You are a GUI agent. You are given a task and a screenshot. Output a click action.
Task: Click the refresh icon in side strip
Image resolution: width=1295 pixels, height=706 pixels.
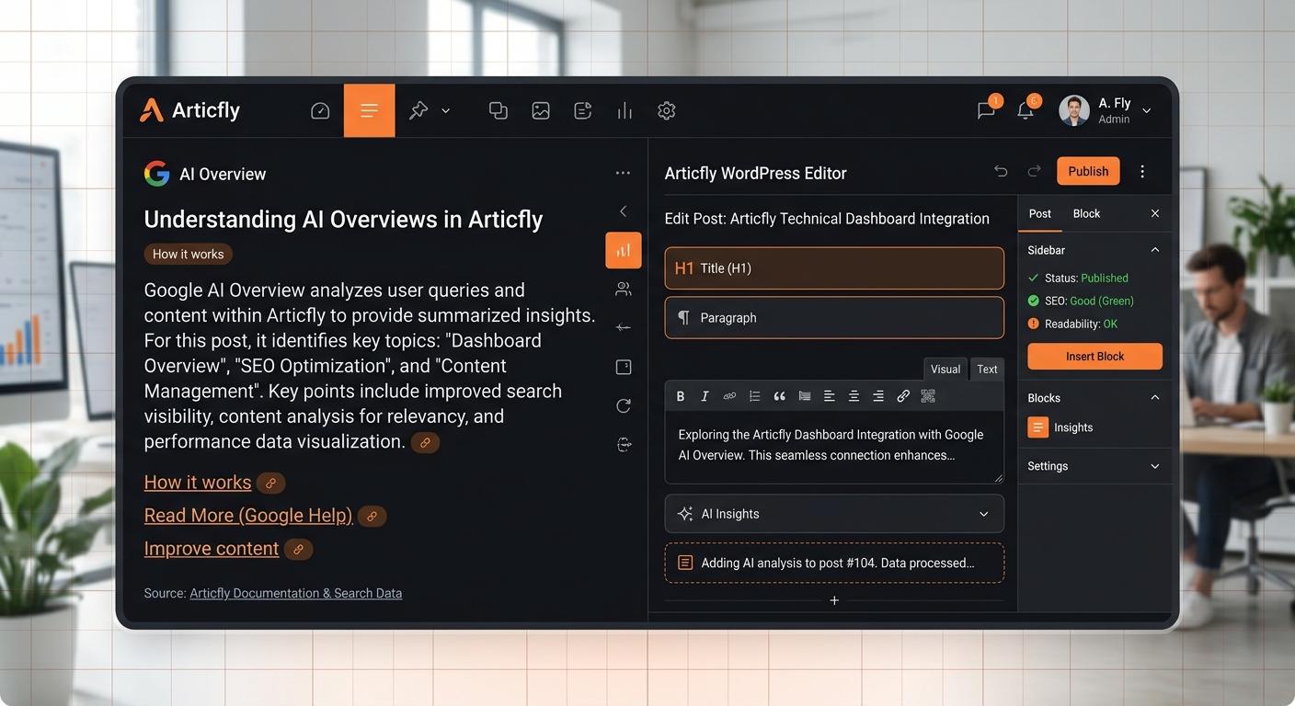pos(624,405)
